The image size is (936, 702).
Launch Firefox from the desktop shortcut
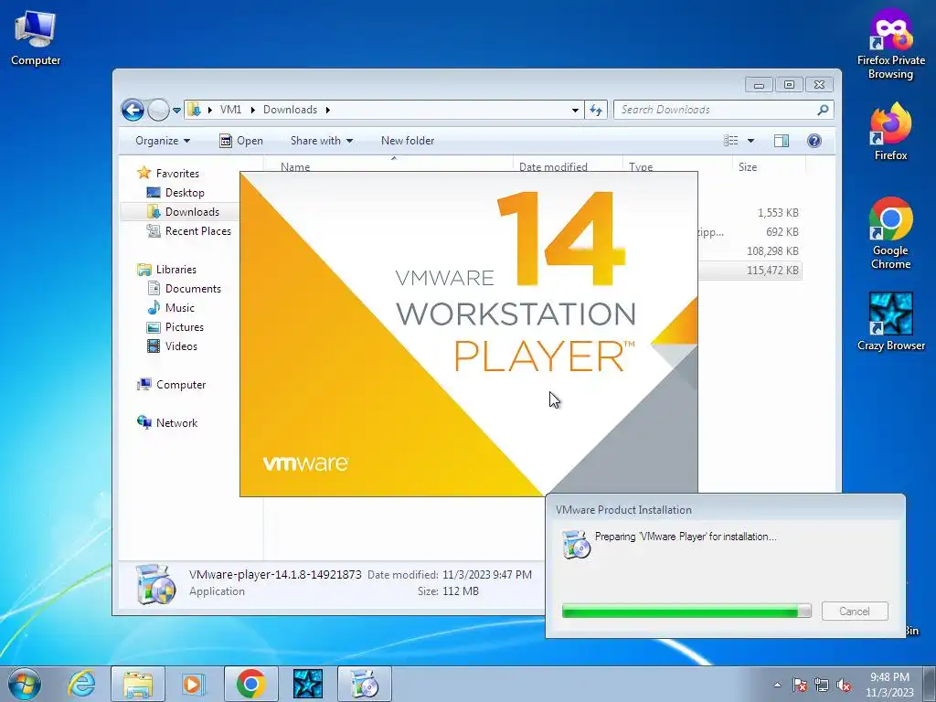coord(890,132)
